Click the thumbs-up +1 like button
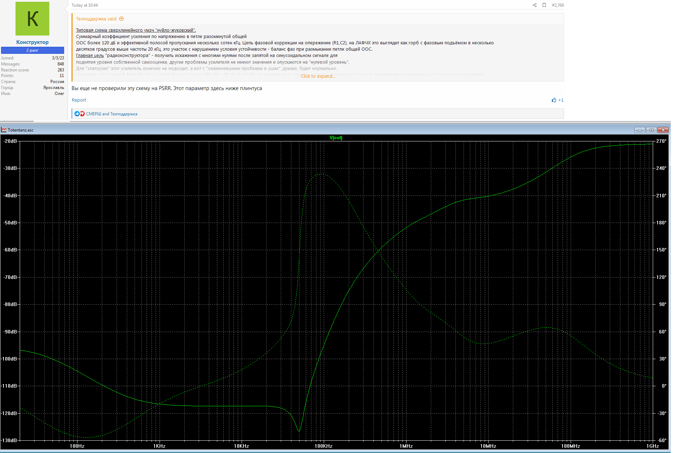The image size is (676, 453). [x=558, y=100]
